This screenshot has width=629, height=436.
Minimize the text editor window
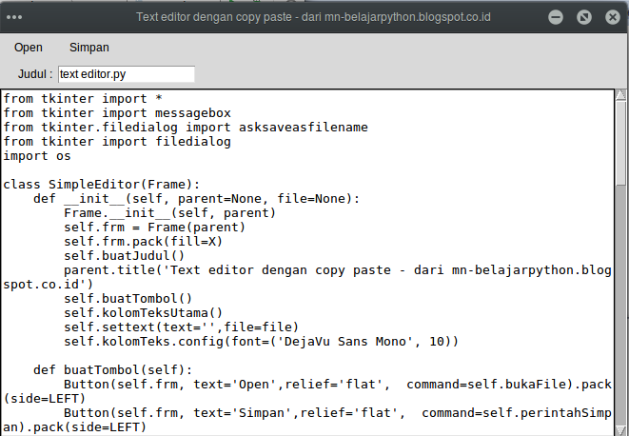pyautogui.click(x=556, y=17)
